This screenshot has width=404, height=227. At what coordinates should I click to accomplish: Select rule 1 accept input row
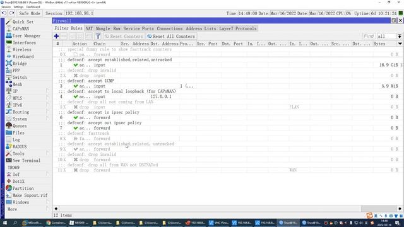228,65
